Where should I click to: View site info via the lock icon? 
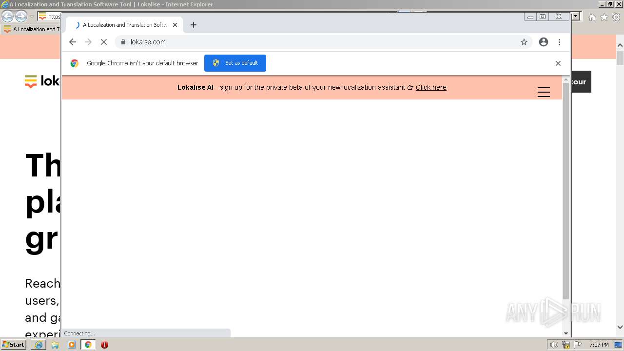pyautogui.click(x=123, y=42)
